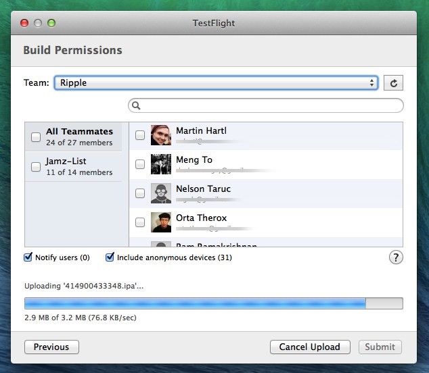Screen dimensions: 429x373
Task: Zoom the window with green button
Action: [x=51, y=23]
